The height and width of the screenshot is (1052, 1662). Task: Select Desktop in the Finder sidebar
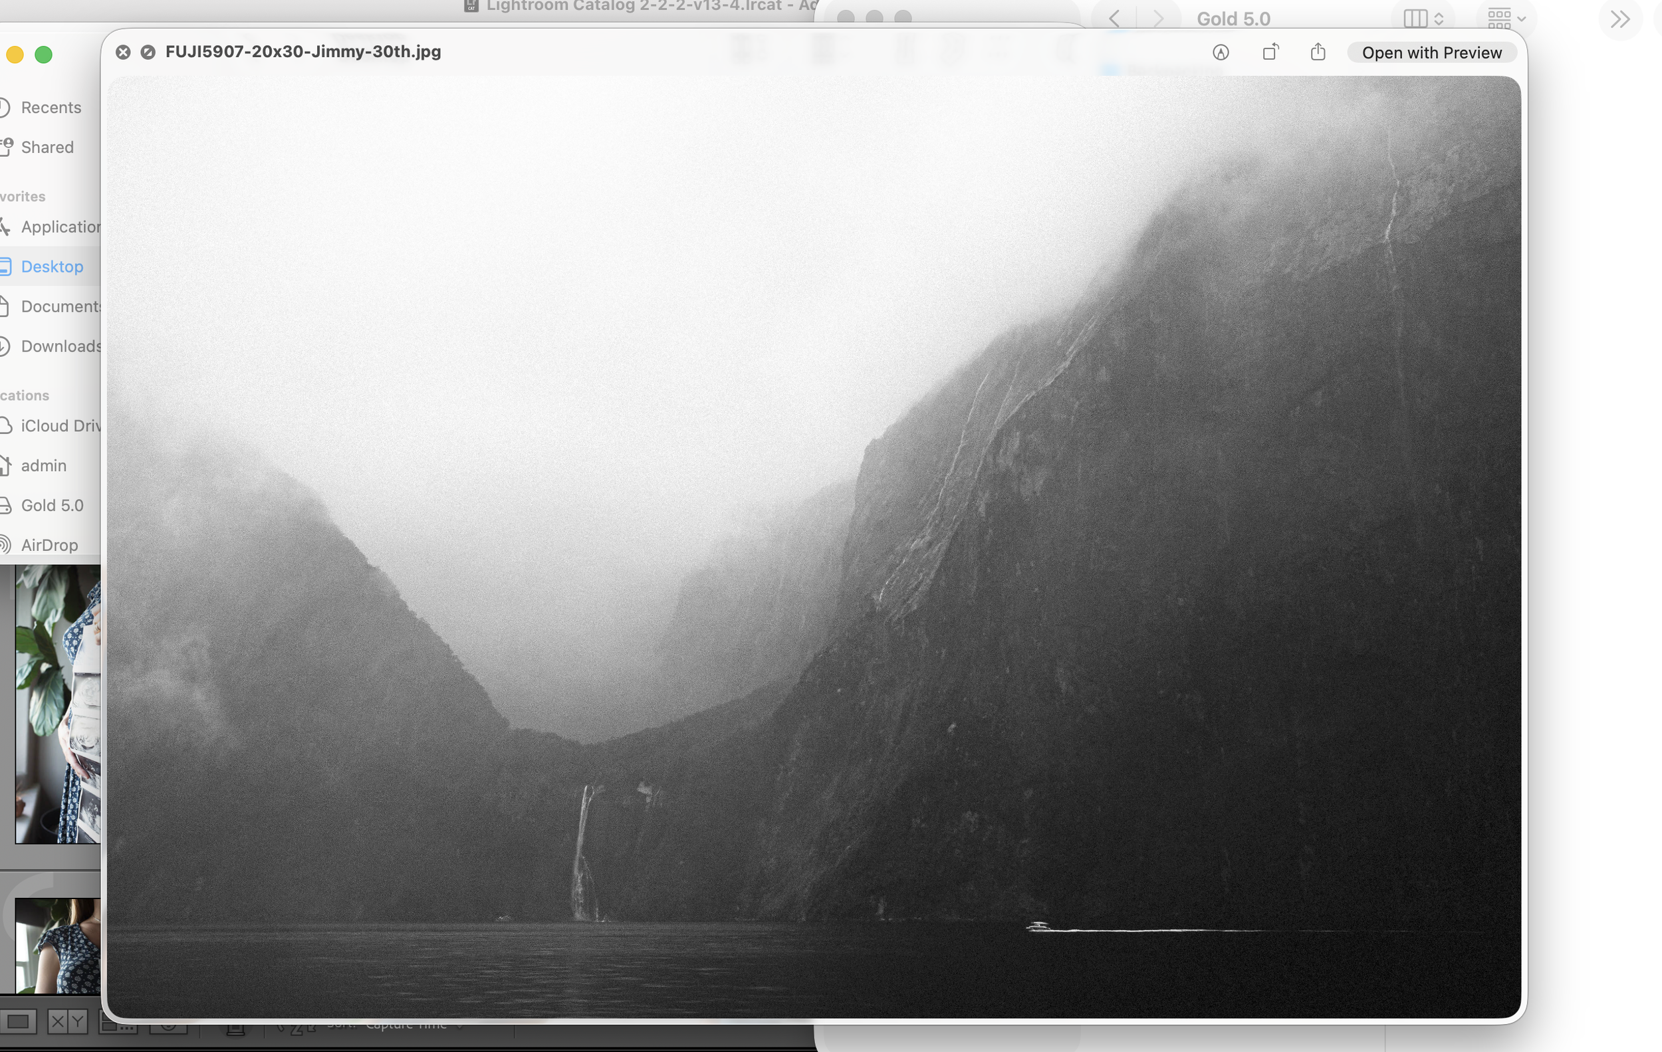51,266
